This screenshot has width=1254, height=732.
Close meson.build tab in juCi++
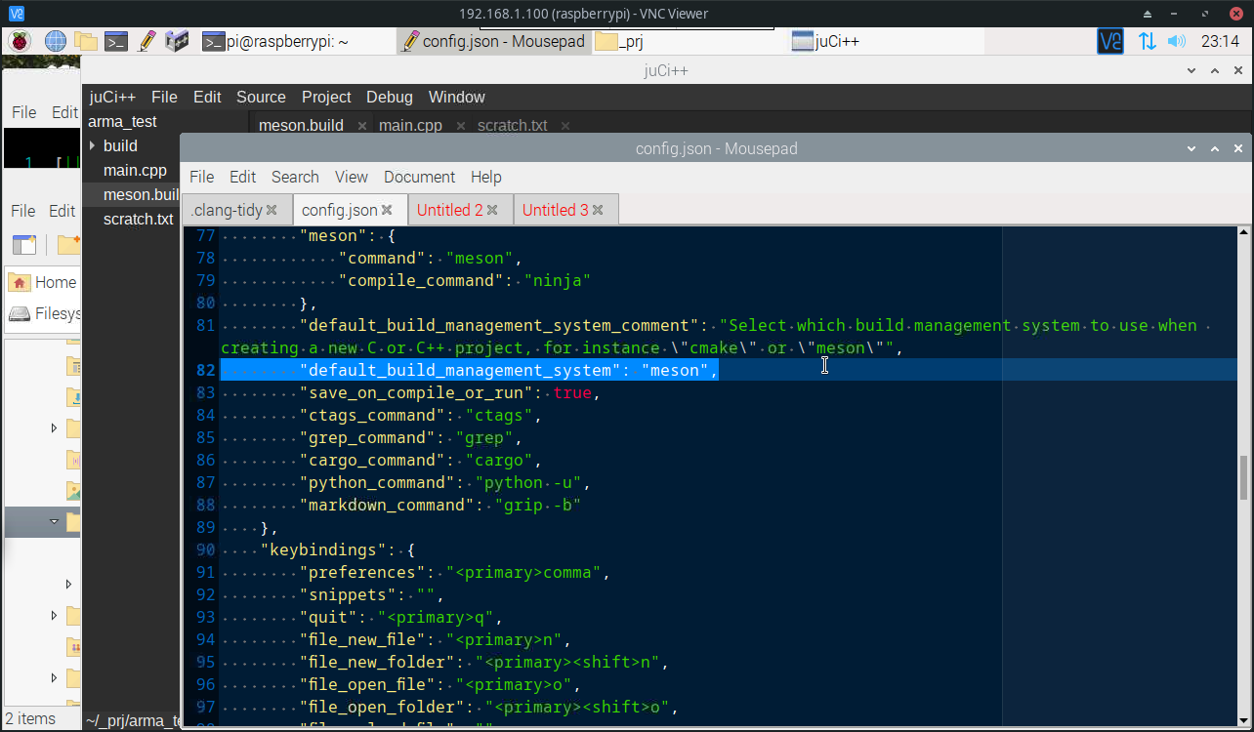tap(361, 126)
